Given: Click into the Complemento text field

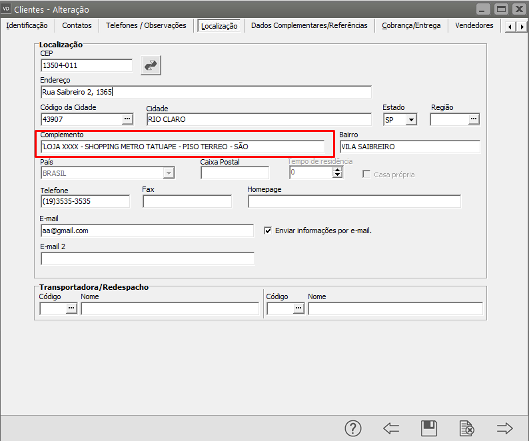Looking at the screenshot, I should tap(182, 147).
